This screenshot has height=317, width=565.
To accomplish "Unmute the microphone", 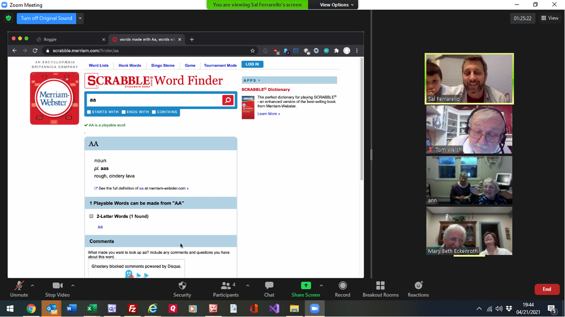I will [x=19, y=289].
